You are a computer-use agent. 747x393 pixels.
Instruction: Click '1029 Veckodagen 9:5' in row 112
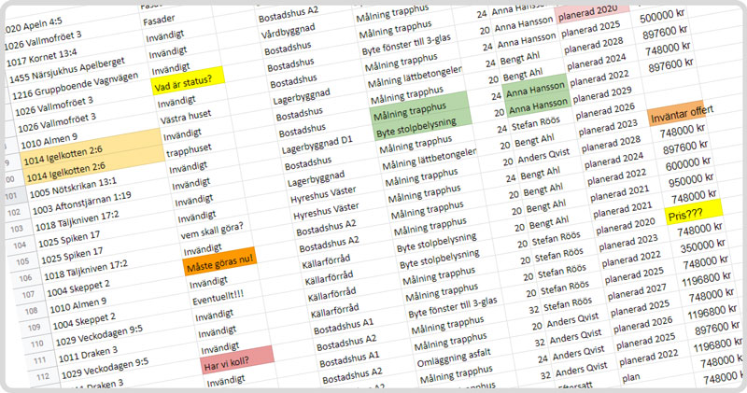[105, 368]
